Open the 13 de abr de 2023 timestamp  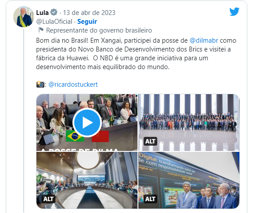(x=89, y=13)
